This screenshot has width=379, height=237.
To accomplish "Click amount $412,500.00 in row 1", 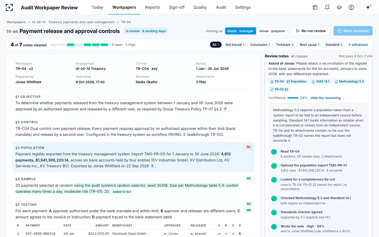I will tap(99, 234).
